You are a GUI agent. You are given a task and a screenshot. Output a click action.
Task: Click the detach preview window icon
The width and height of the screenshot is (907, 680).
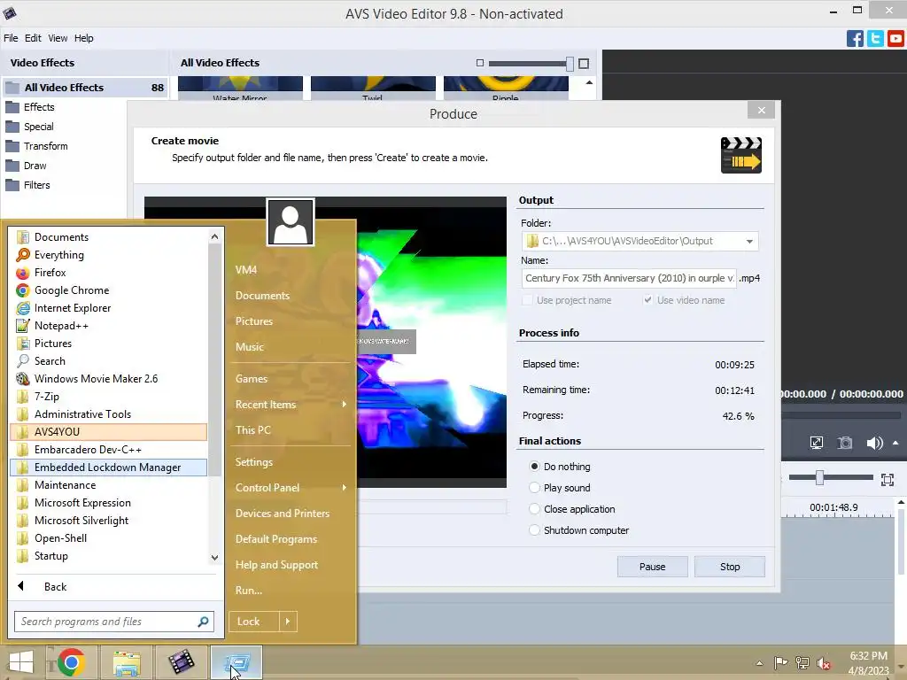(816, 443)
